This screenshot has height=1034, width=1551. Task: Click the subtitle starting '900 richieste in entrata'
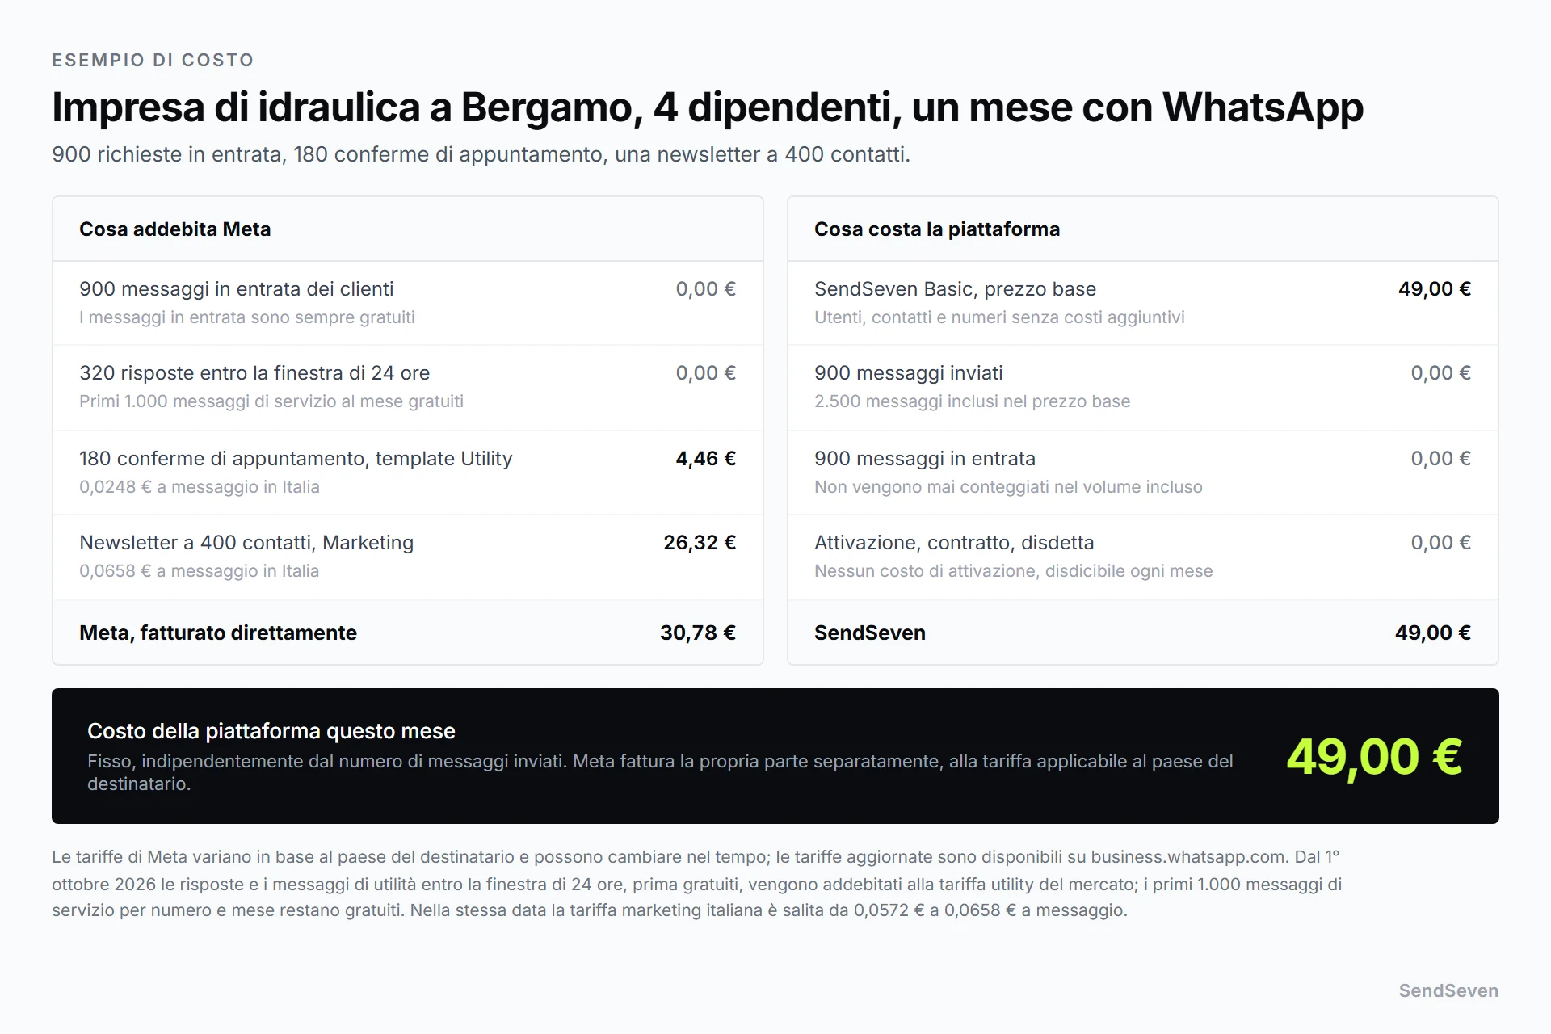click(481, 154)
